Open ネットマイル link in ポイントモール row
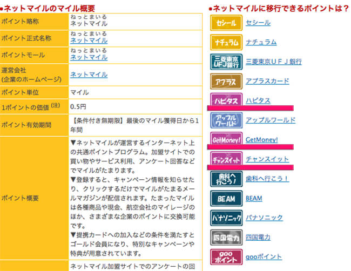 (x=89, y=57)
